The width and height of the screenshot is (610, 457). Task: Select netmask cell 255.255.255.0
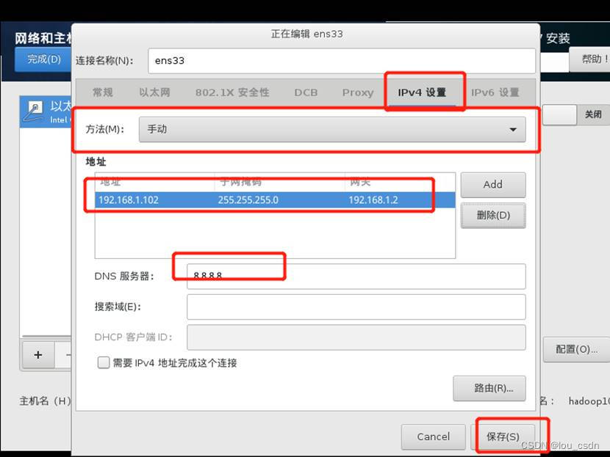248,200
